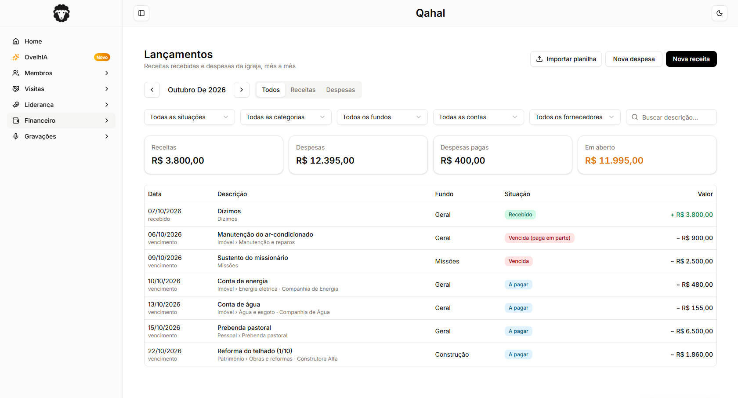
Task: Open the Home icon in sidebar
Action: point(16,41)
